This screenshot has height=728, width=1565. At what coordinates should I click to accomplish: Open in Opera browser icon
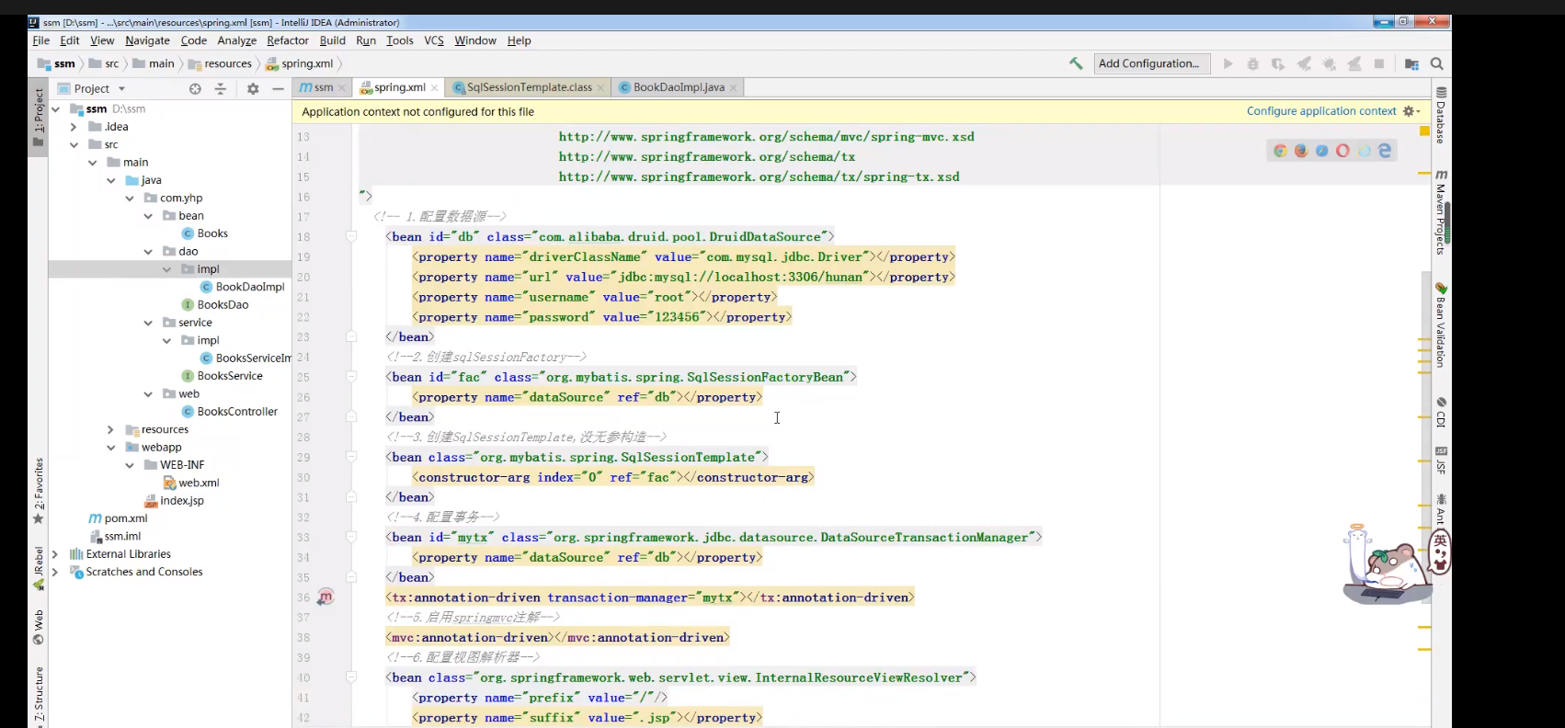(x=1342, y=151)
